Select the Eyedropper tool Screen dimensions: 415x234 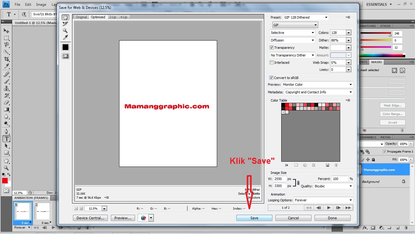pyautogui.click(x=65, y=37)
